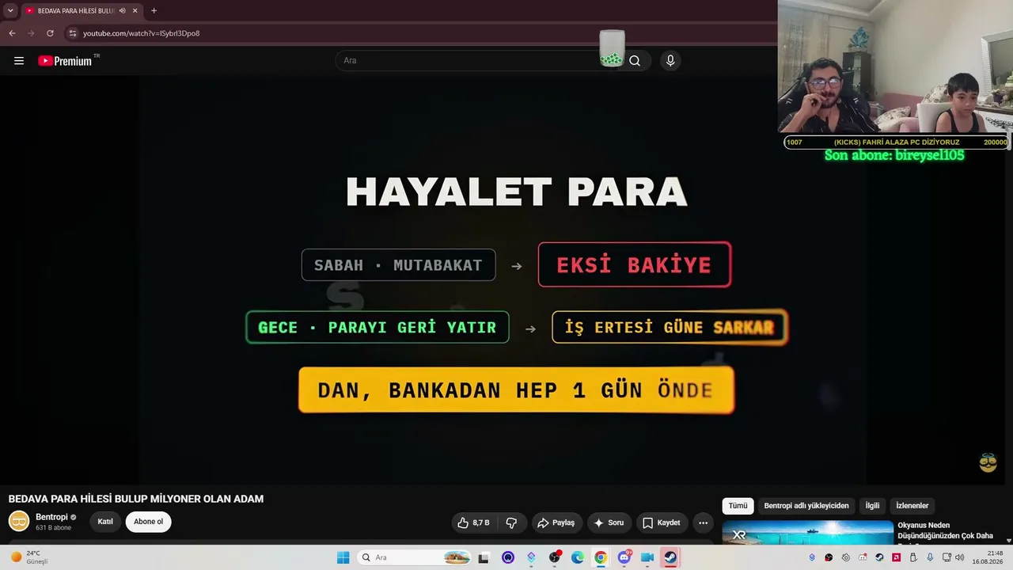Select the İlgili filter chip

pos(872,506)
